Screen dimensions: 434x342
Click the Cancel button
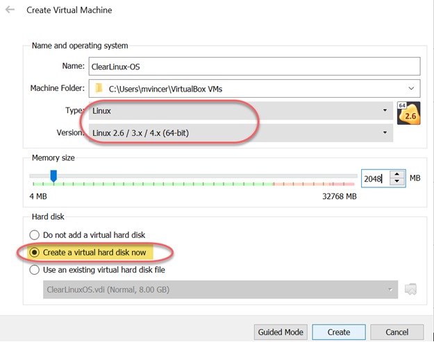(397, 332)
